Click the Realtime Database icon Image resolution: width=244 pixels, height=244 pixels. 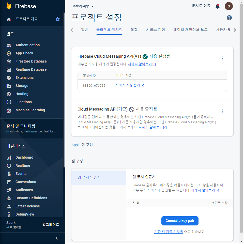point(9,70)
